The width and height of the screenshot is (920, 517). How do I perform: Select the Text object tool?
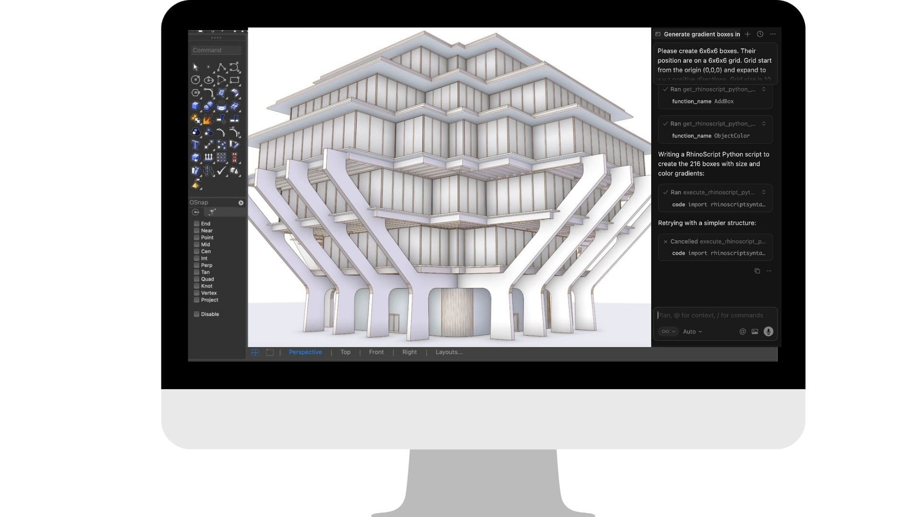195,145
